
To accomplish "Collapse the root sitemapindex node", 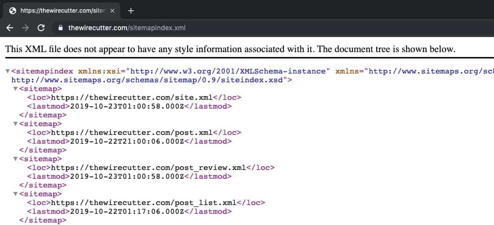I will tap(7, 71).
